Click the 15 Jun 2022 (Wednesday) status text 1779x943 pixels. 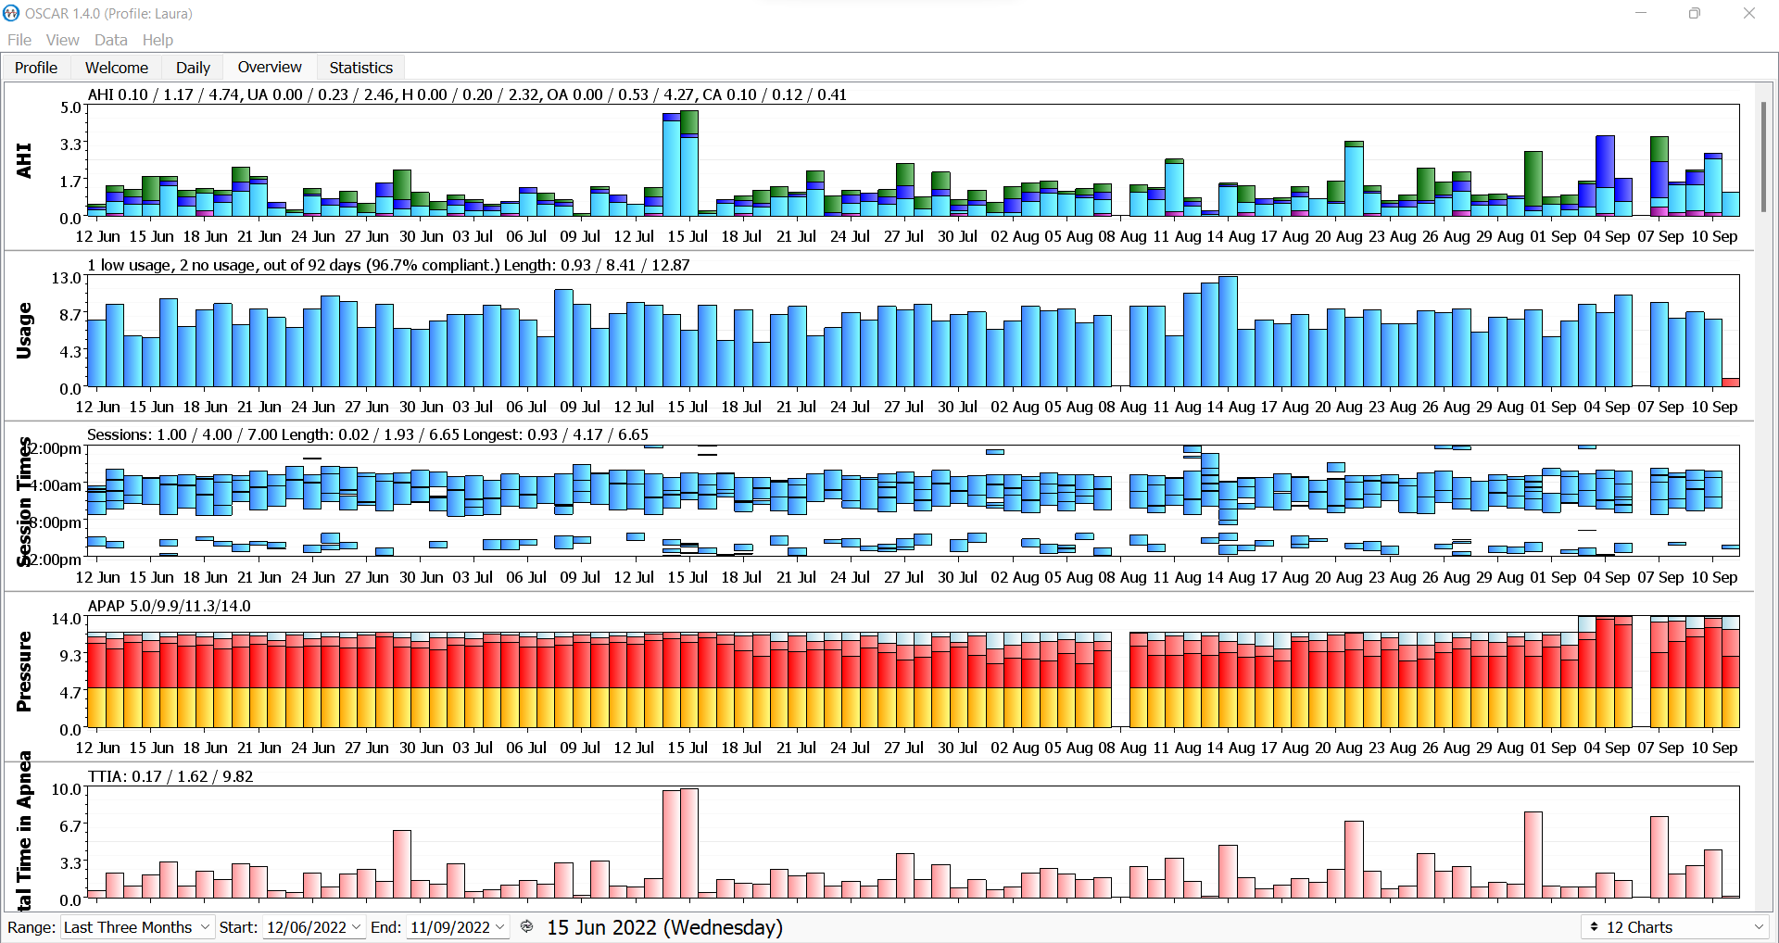point(664,927)
